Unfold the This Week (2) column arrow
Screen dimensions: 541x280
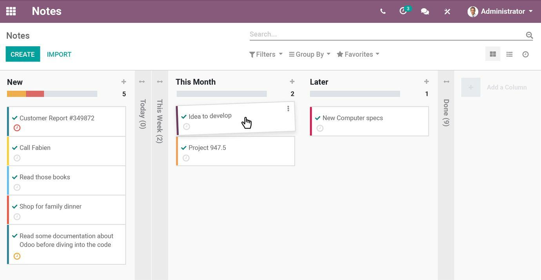(x=160, y=81)
